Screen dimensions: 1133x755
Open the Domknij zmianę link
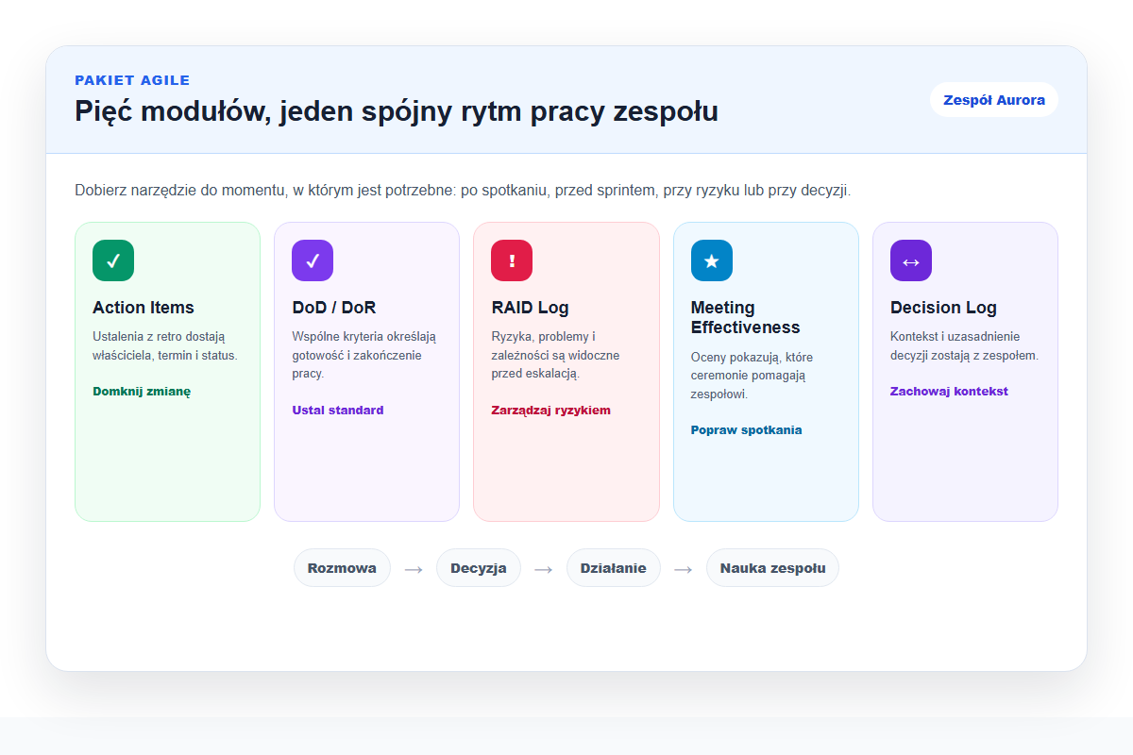142,391
